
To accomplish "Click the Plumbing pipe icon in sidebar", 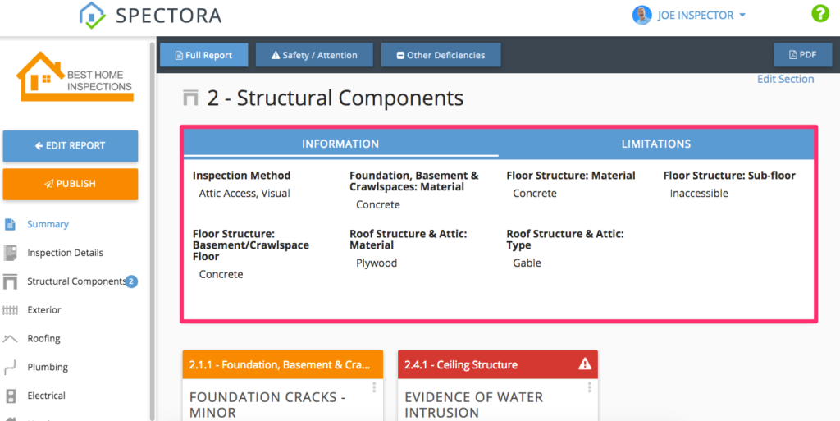I will [x=11, y=367].
